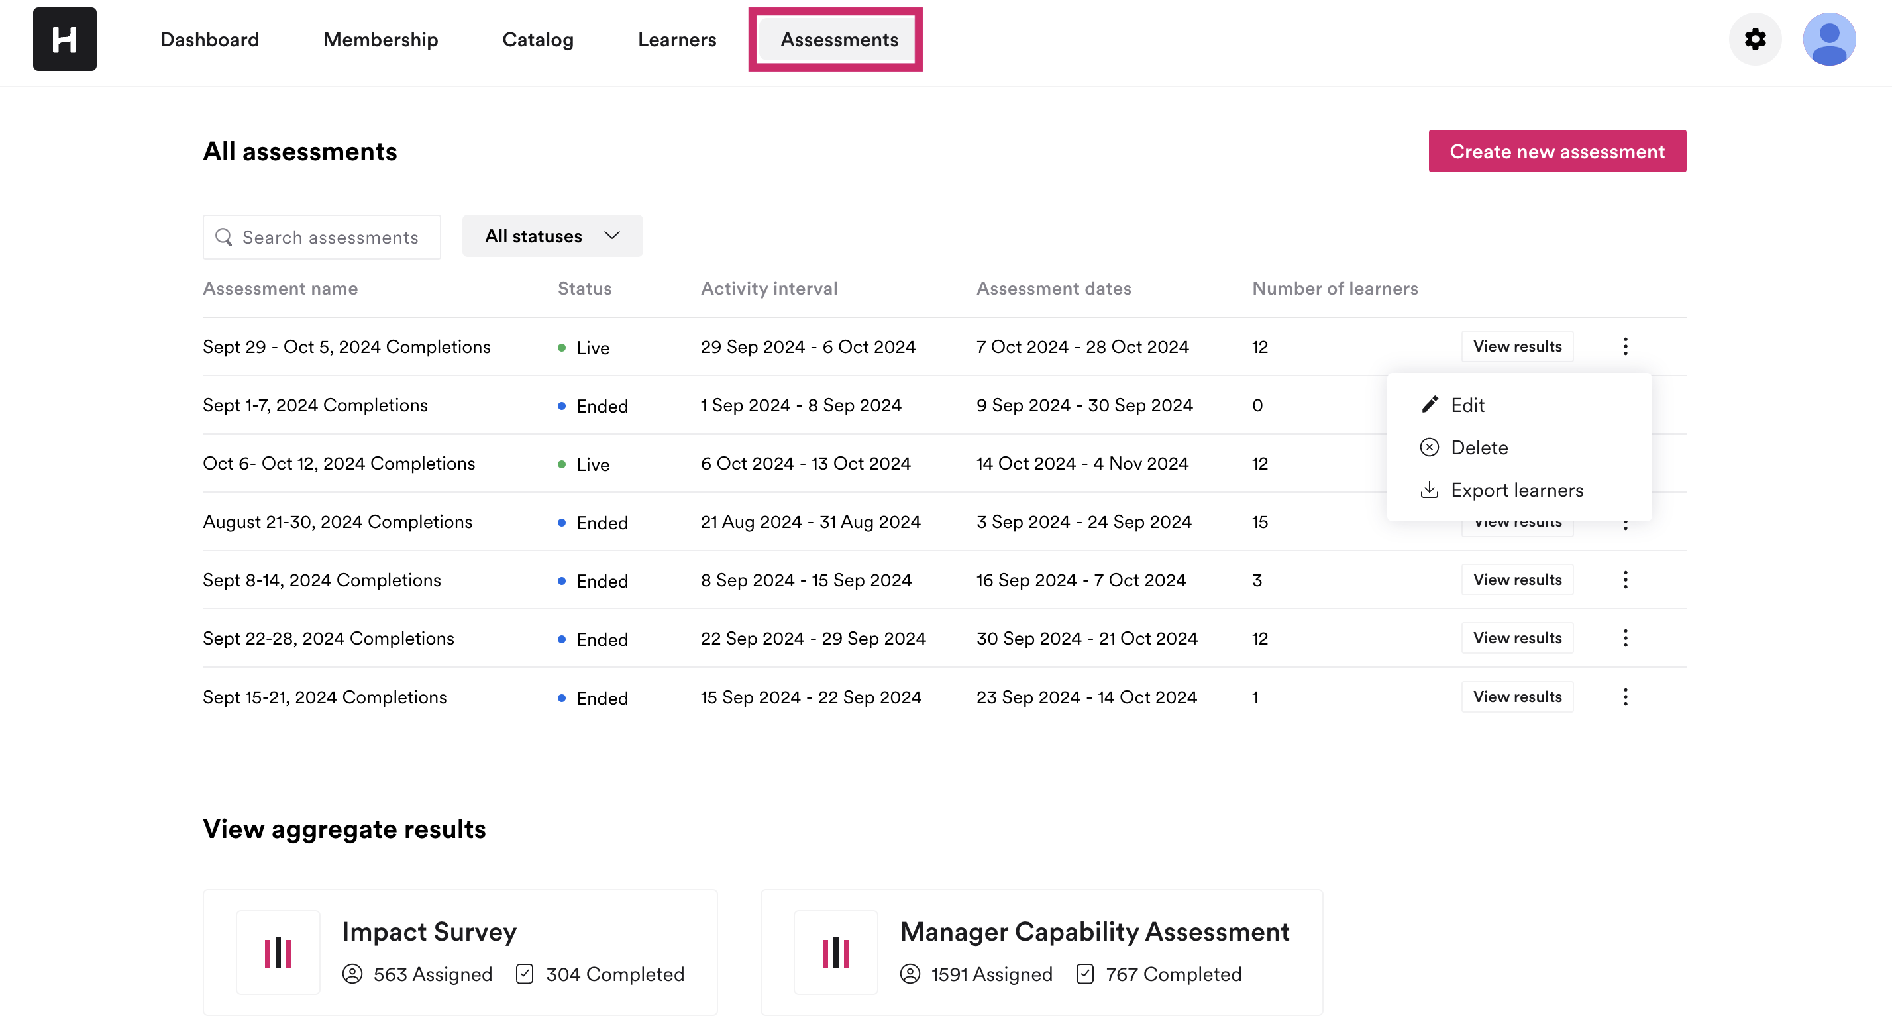Click the Live status of Oct 6- Oct 12 row
This screenshot has height=1032, width=1892.
click(x=584, y=465)
